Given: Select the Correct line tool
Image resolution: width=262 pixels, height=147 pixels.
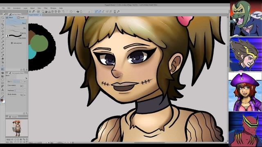Looking at the screenshot, I should (2, 96).
